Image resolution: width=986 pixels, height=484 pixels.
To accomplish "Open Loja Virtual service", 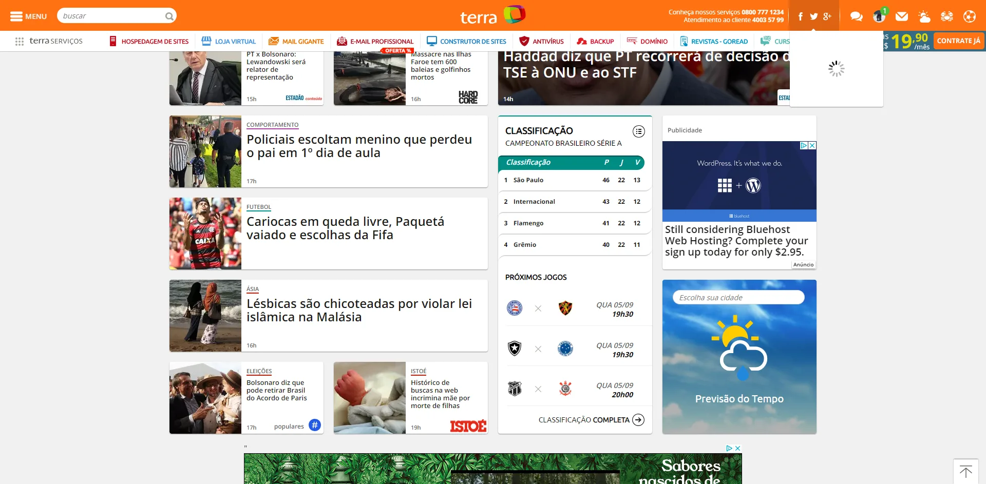I will pos(229,42).
